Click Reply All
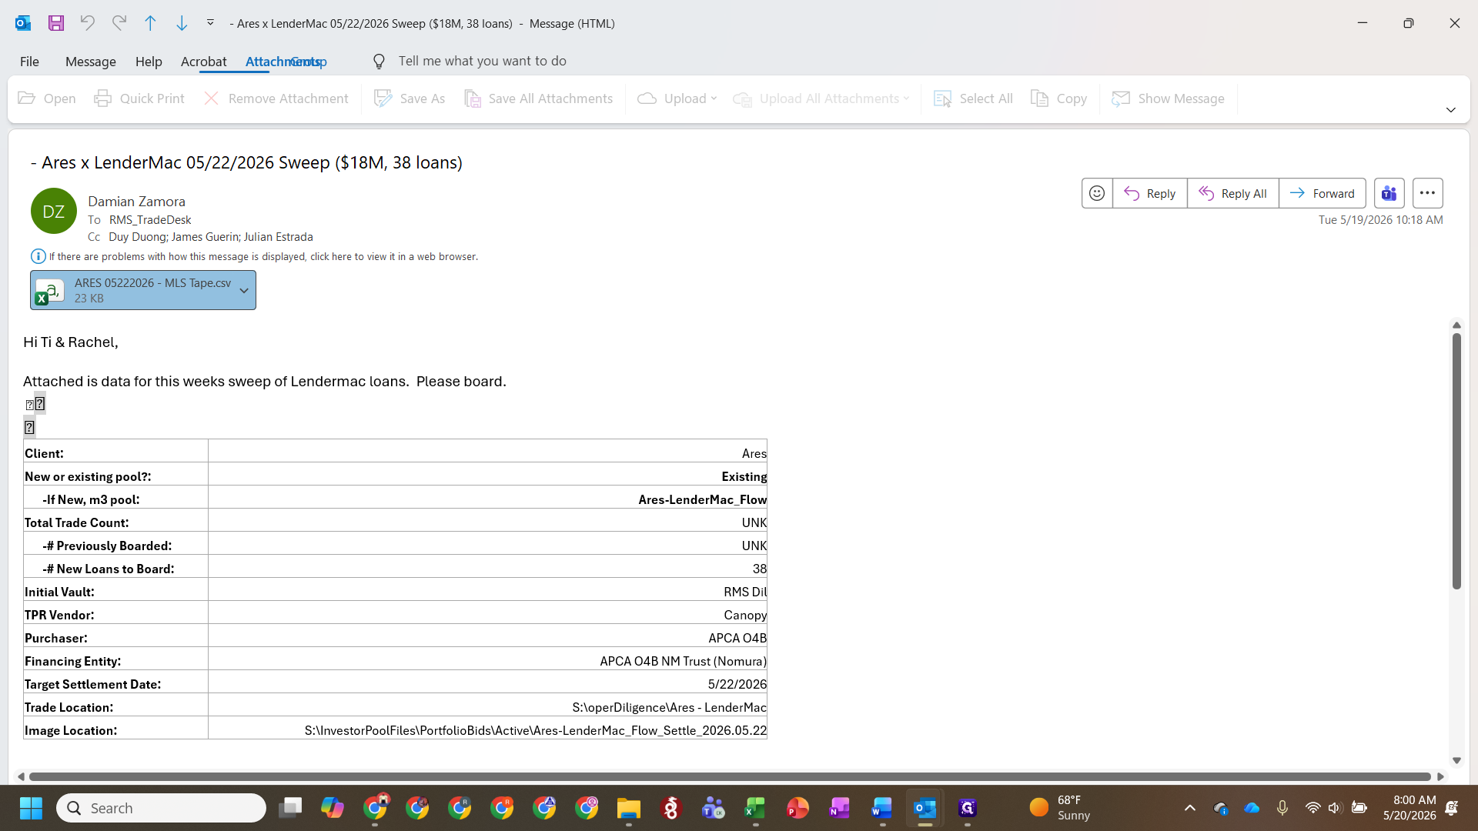Screen dimensions: 1478x831 click(1233, 193)
